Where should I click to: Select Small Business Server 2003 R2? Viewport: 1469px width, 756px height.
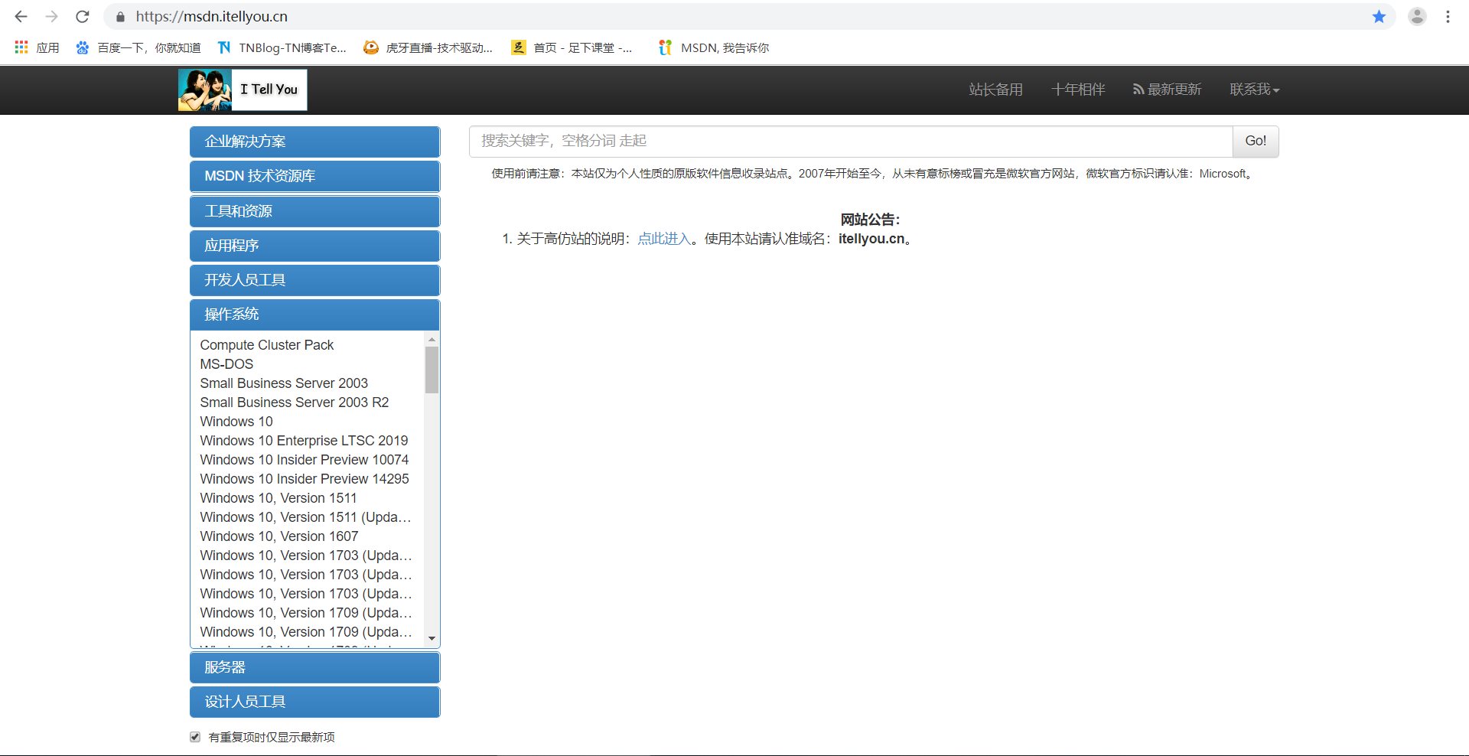(295, 402)
